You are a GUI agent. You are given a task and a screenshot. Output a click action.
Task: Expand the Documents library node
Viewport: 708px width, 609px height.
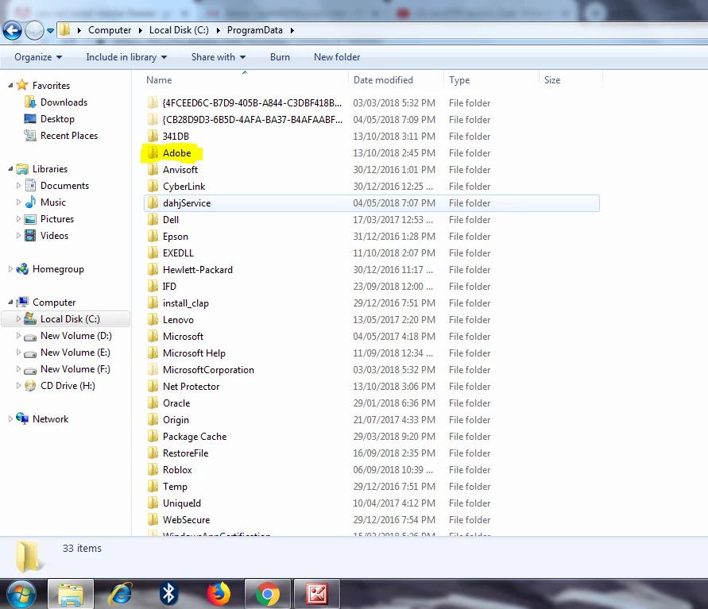[18, 186]
